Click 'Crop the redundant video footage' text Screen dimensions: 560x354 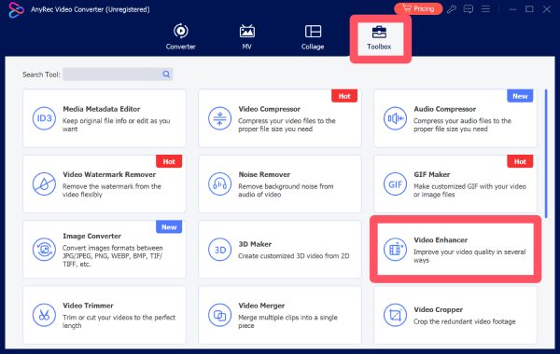(x=464, y=321)
